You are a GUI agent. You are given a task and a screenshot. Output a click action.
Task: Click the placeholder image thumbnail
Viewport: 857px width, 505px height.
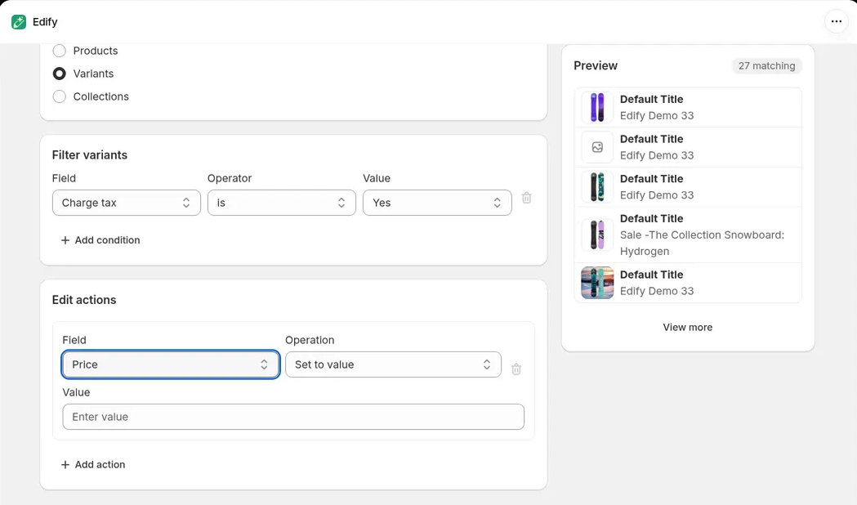coord(597,148)
